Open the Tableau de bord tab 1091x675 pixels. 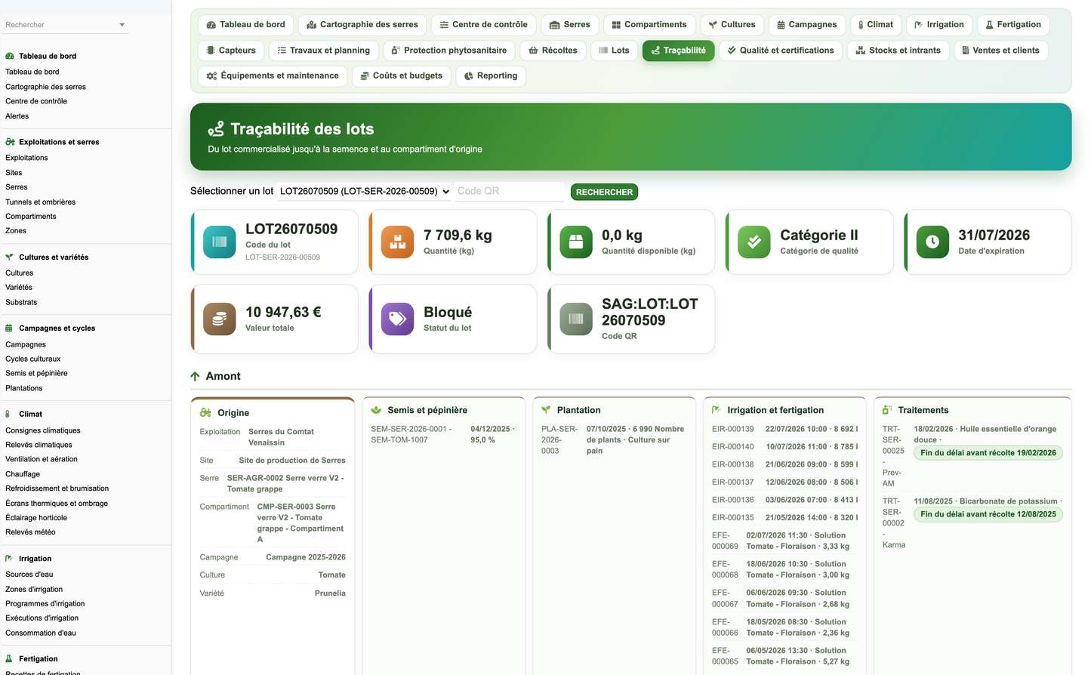point(246,25)
